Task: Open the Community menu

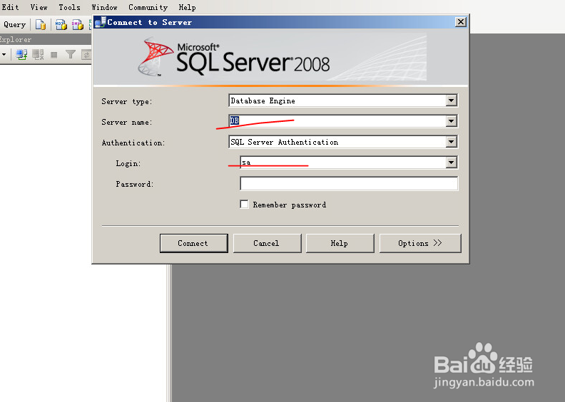Action: point(148,7)
